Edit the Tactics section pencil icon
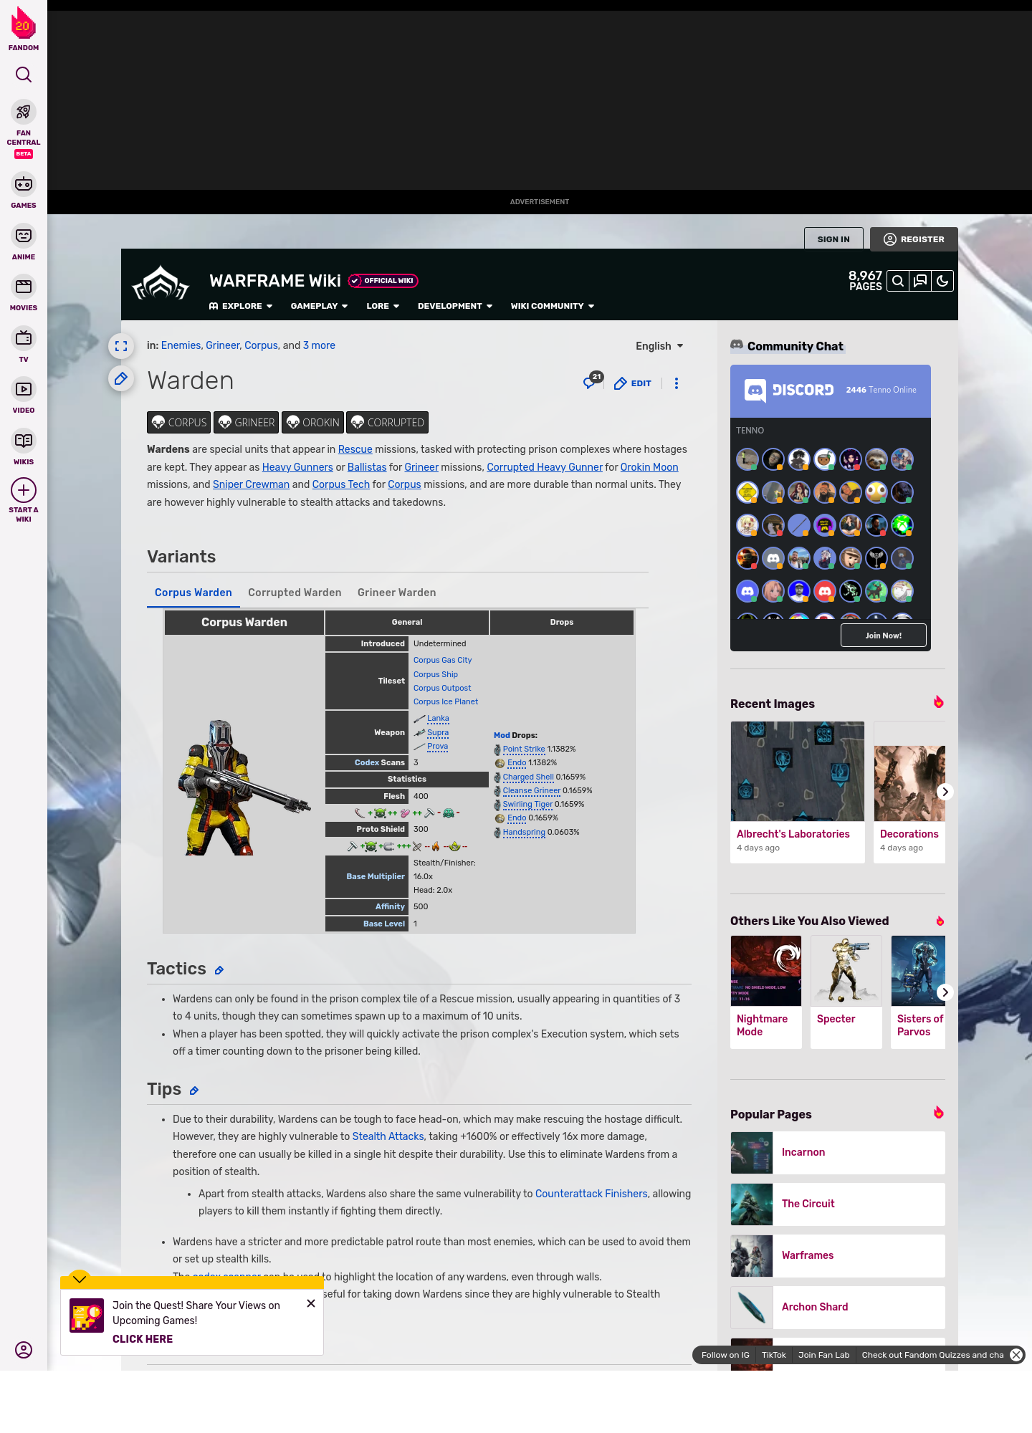Screen dimensions: 1032x1433 219,970
